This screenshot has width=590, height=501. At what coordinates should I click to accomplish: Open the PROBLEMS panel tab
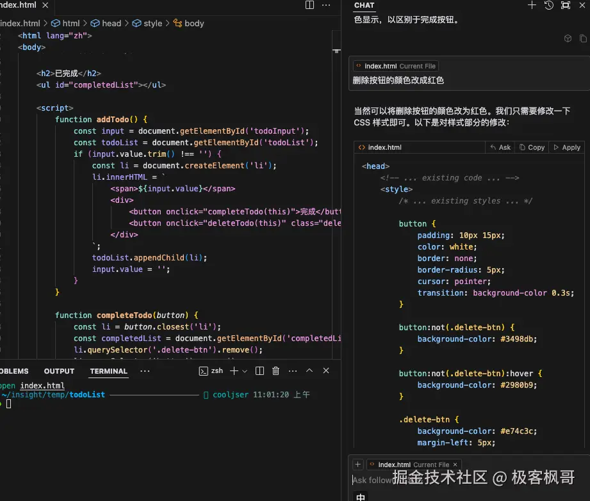click(x=14, y=371)
